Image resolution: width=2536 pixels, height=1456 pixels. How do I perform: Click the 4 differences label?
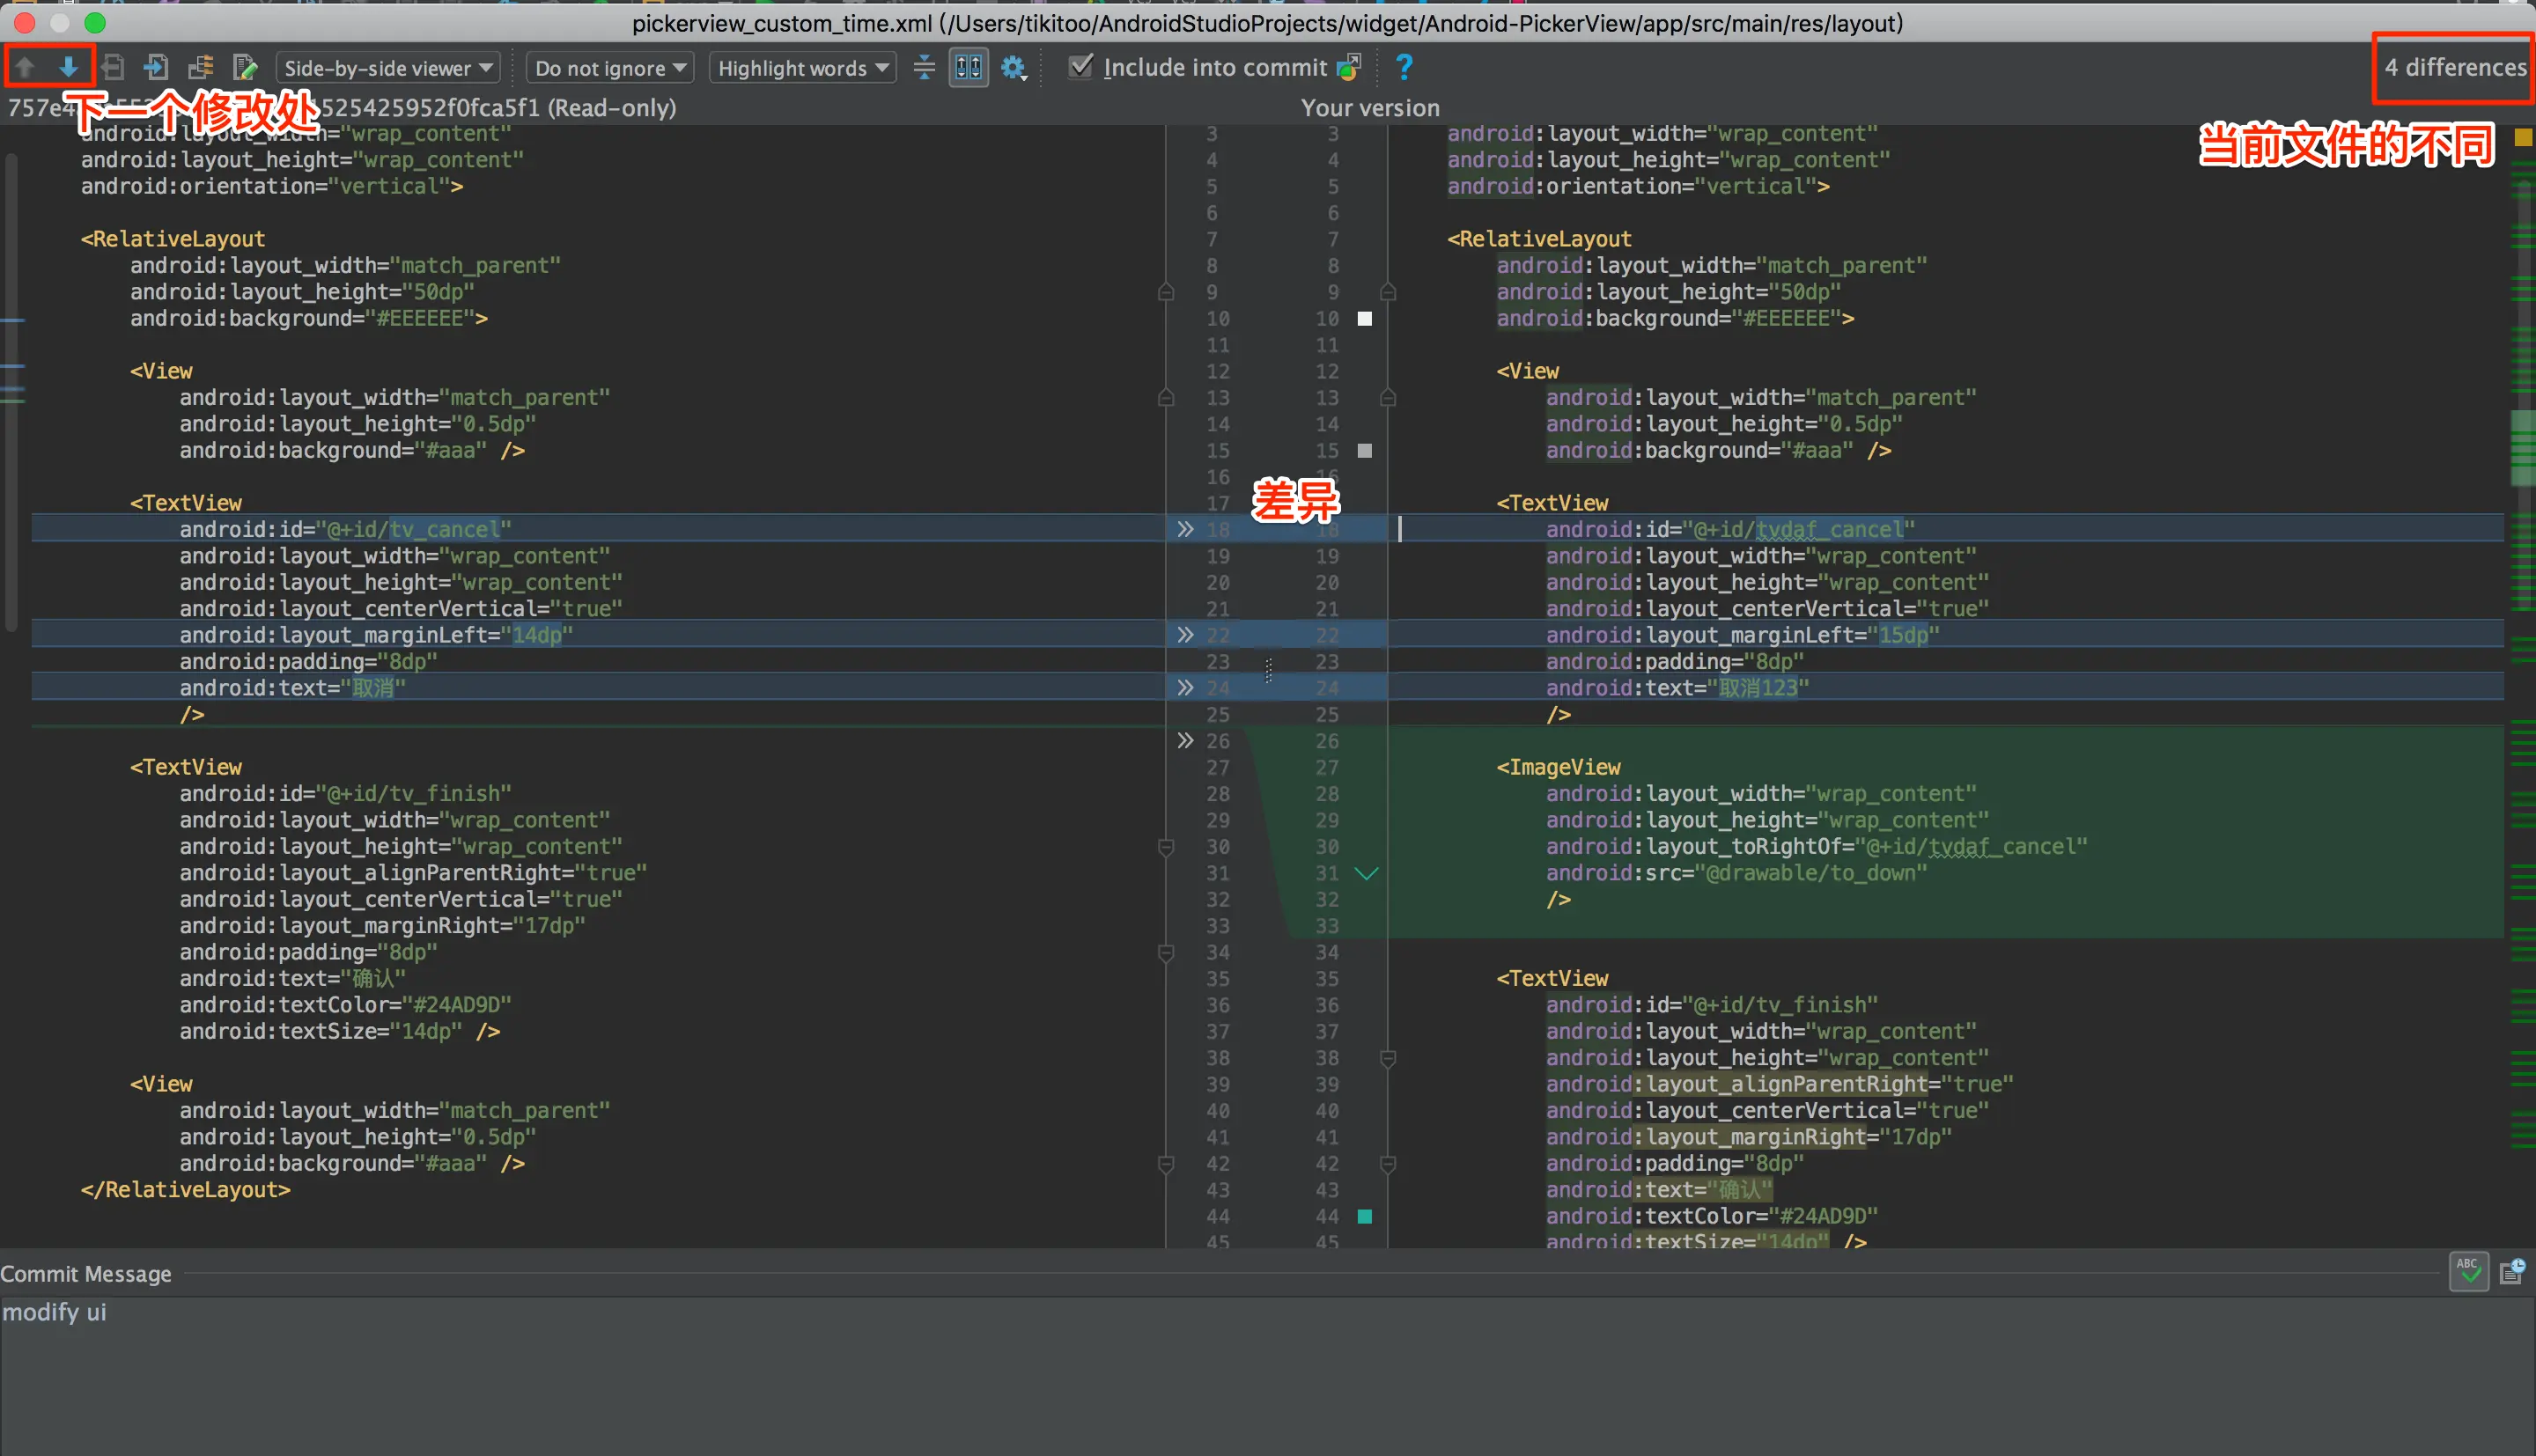tap(2454, 67)
